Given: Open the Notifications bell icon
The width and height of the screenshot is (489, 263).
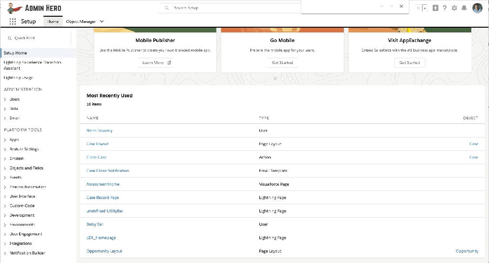Looking at the screenshot, I should pyautogui.click(x=464, y=8).
